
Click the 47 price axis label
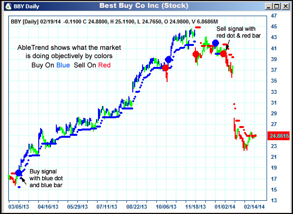tap(274, 16)
